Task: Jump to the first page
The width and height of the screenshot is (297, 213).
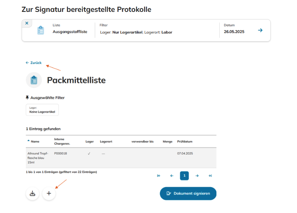Action: [158, 176]
